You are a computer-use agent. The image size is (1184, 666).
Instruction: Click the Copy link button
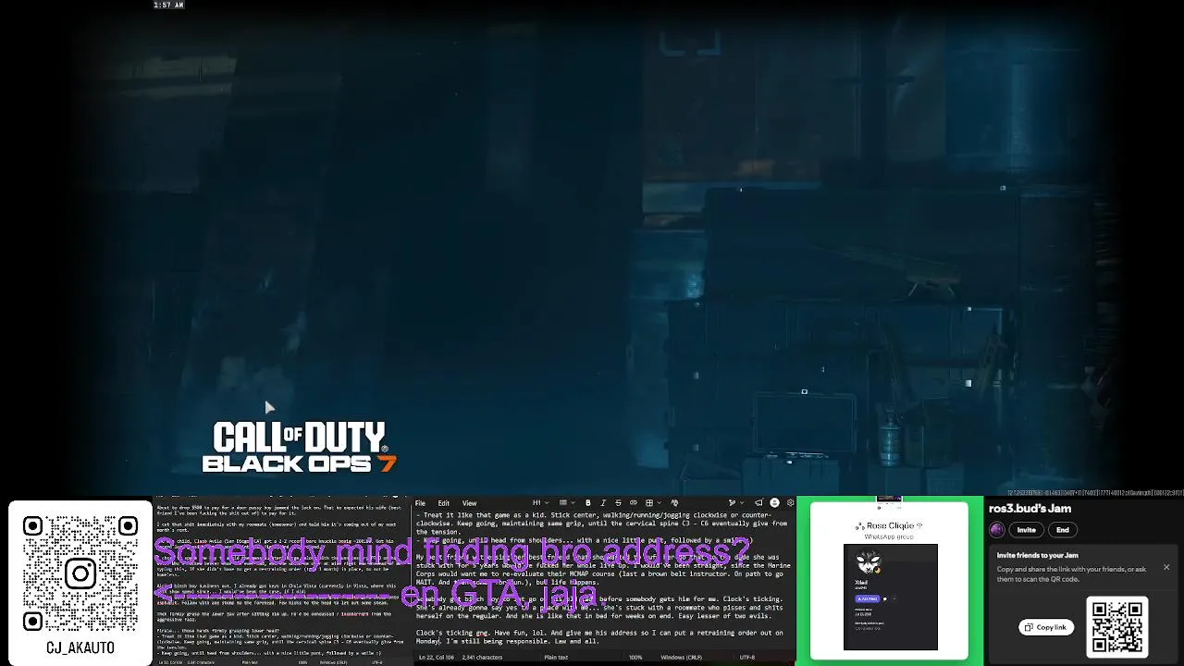pyautogui.click(x=1046, y=627)
